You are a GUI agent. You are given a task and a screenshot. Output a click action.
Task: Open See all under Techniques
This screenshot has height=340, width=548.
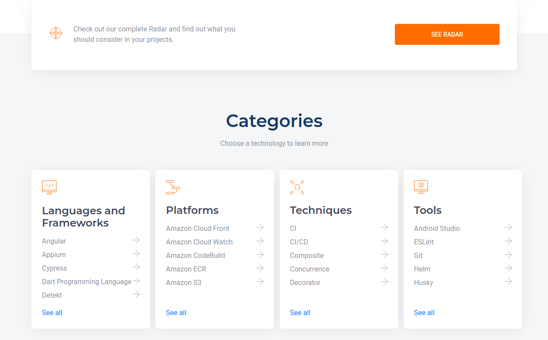coord(300,313)
